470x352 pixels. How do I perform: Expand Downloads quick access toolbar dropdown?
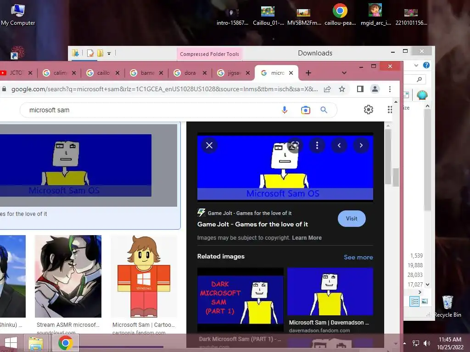coord(109,54)
